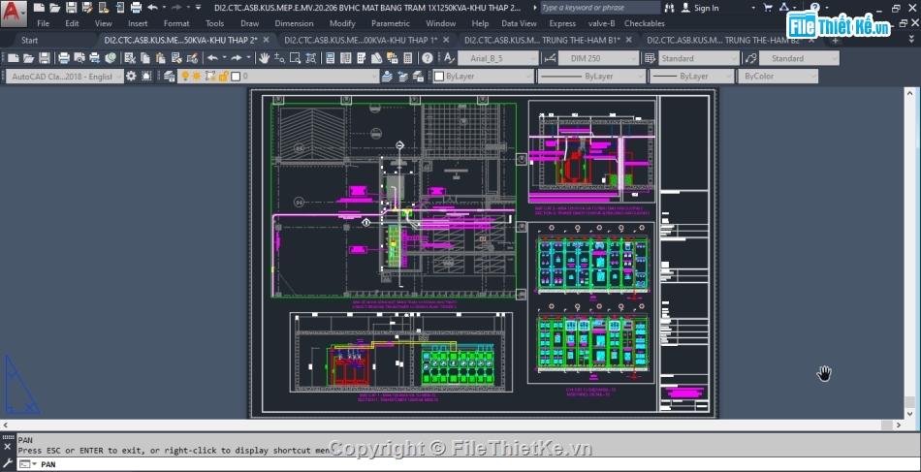
Task: Open the table style Standard dropdown
Action: pos(698,58)
